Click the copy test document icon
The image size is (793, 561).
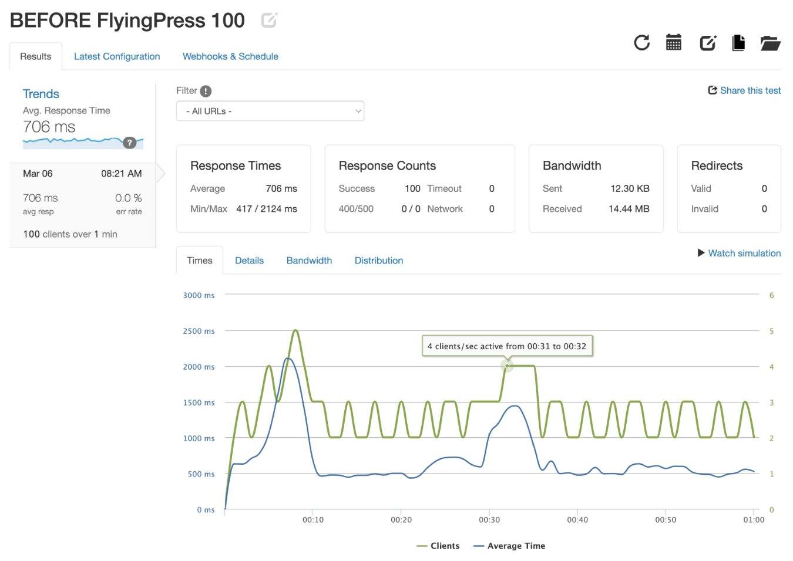(738, 43)
